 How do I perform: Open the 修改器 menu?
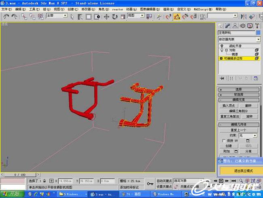click(x=88, y=9)
